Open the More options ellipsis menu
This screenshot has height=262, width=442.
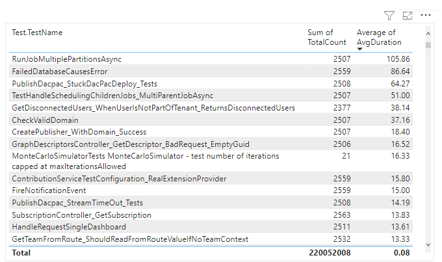tap(426, 15)
